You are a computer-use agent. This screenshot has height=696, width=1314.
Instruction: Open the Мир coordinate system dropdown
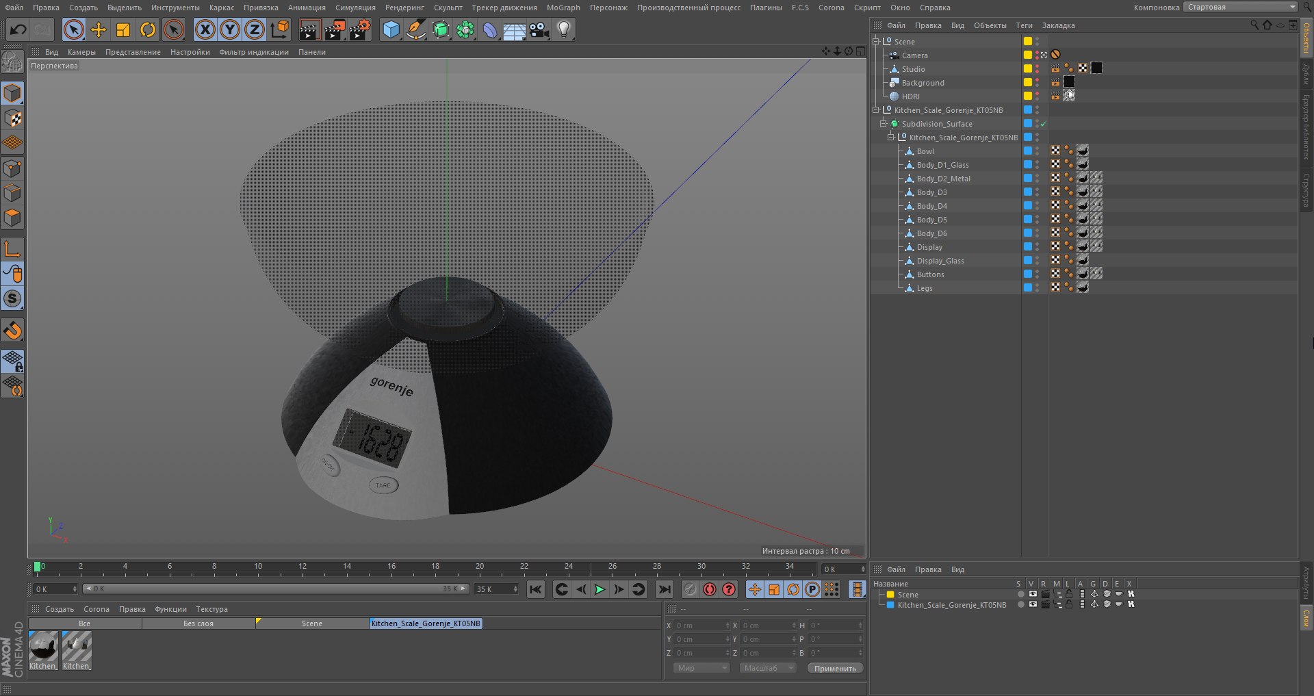point(701,668)
